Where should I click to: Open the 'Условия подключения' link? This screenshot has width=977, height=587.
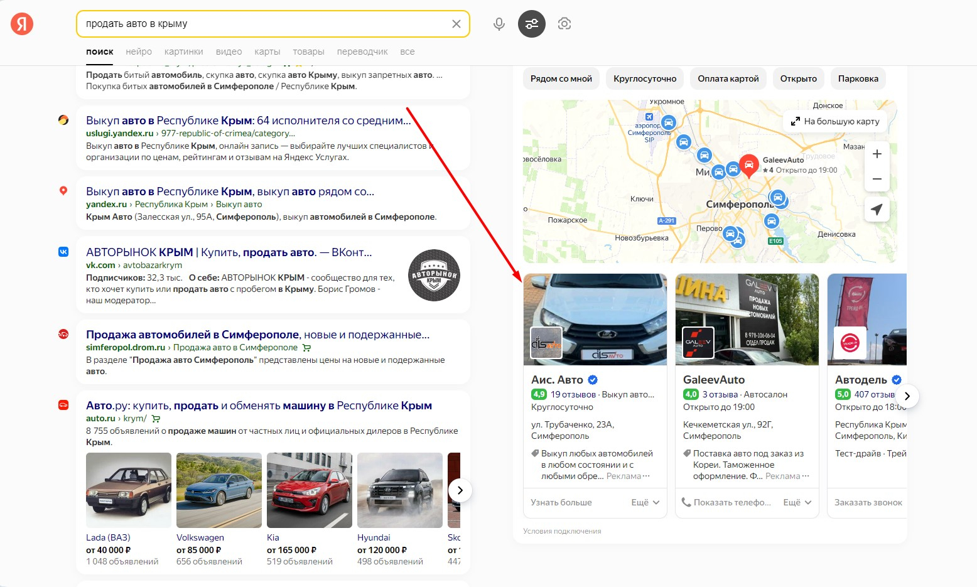click(x=562, y=531)
